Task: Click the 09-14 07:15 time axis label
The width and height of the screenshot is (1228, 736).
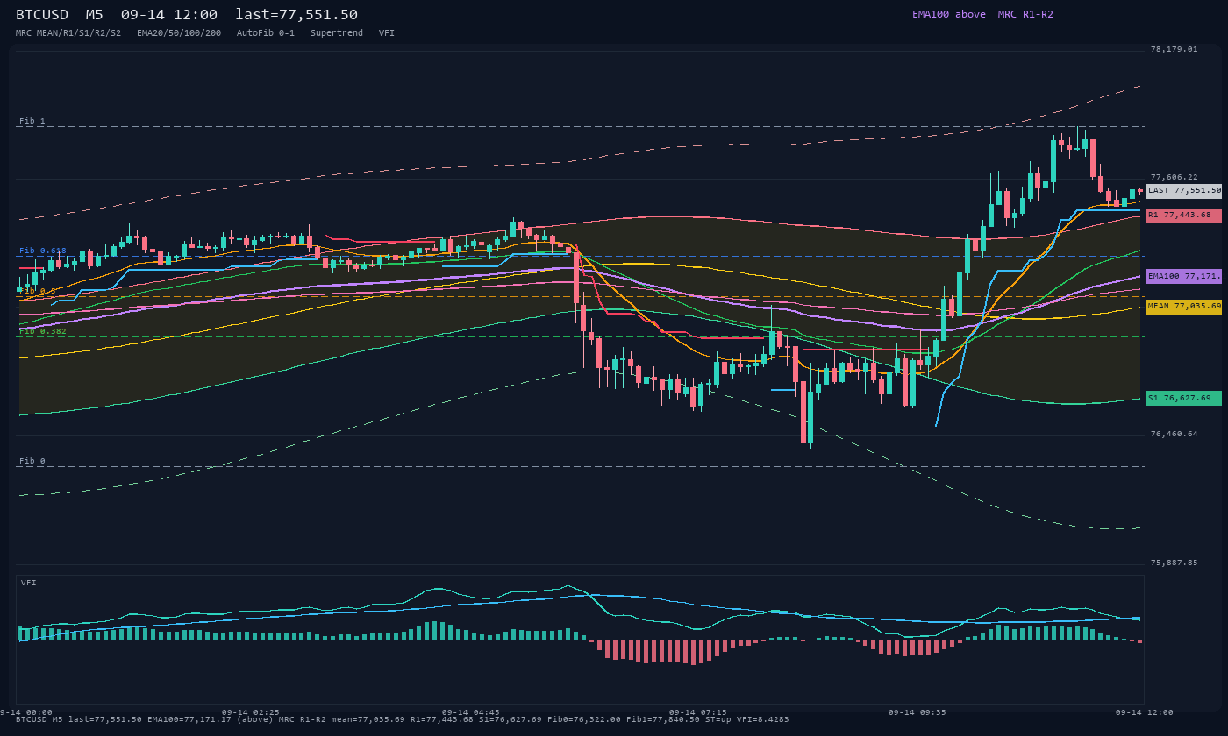Action: point(698,712)
